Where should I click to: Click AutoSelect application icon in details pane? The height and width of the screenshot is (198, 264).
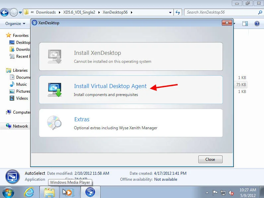click(x=13, y=177)
